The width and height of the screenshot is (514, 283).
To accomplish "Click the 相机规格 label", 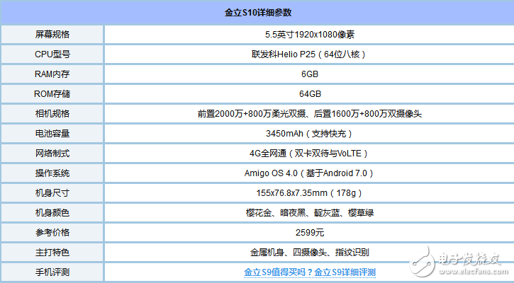I will click(52, 114).
